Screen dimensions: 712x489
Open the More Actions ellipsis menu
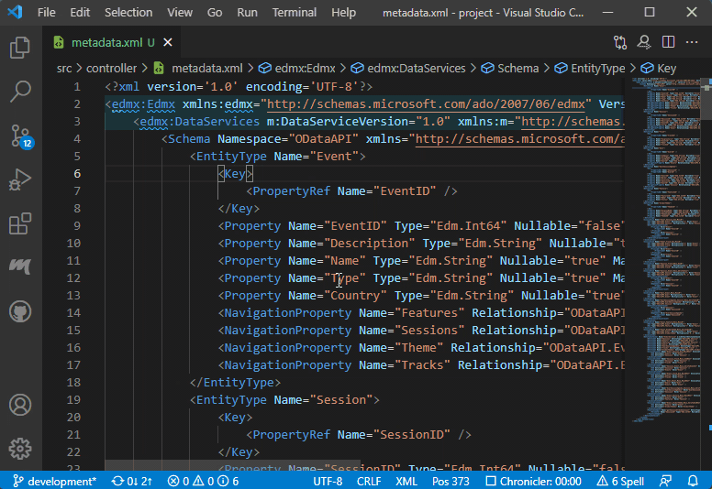pos(692,42)
